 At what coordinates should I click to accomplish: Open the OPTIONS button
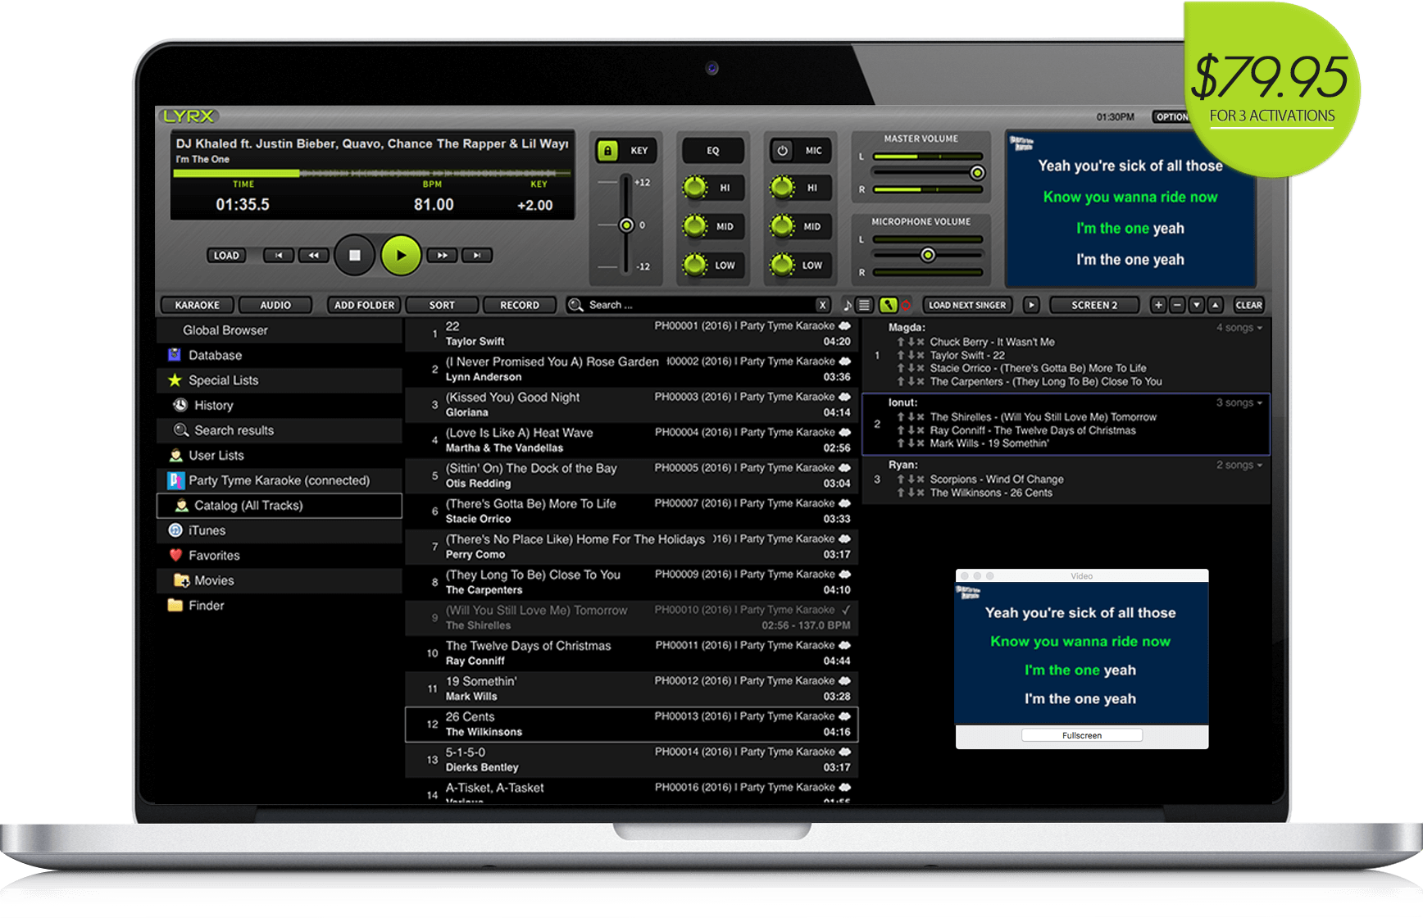[x=1171, y=116]
